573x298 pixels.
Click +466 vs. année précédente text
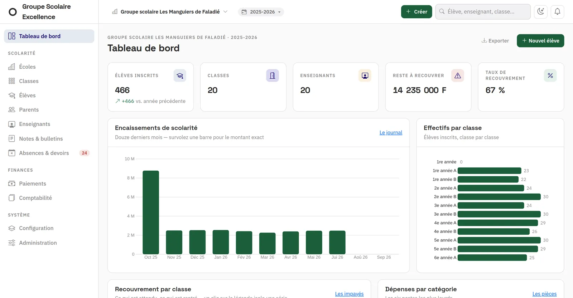click(x=150, y=101)
